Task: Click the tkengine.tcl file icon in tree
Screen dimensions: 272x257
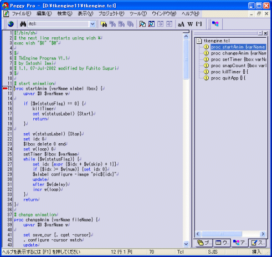Action: 199,41
